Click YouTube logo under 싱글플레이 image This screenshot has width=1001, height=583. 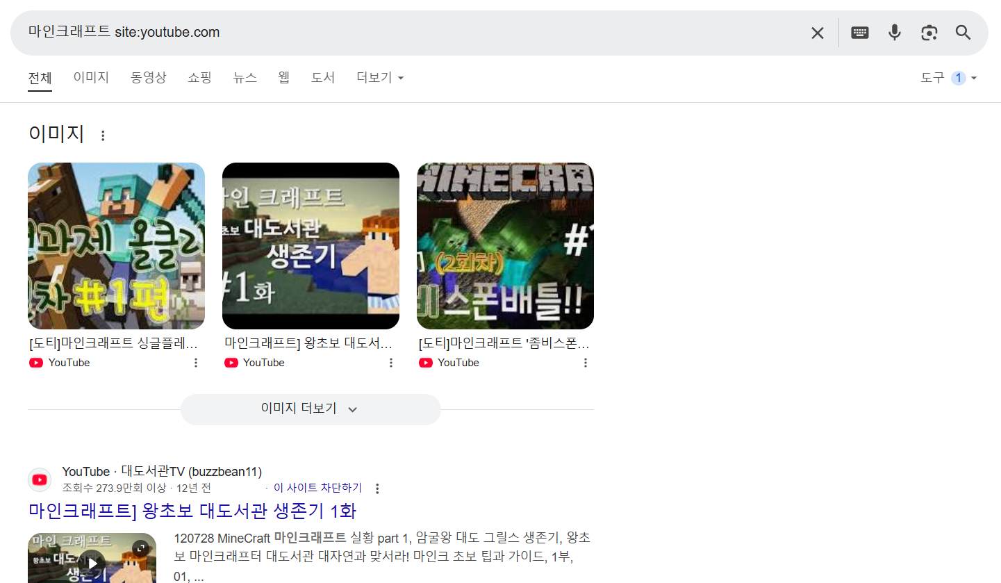pyautogui.click(x=36, y=363)
